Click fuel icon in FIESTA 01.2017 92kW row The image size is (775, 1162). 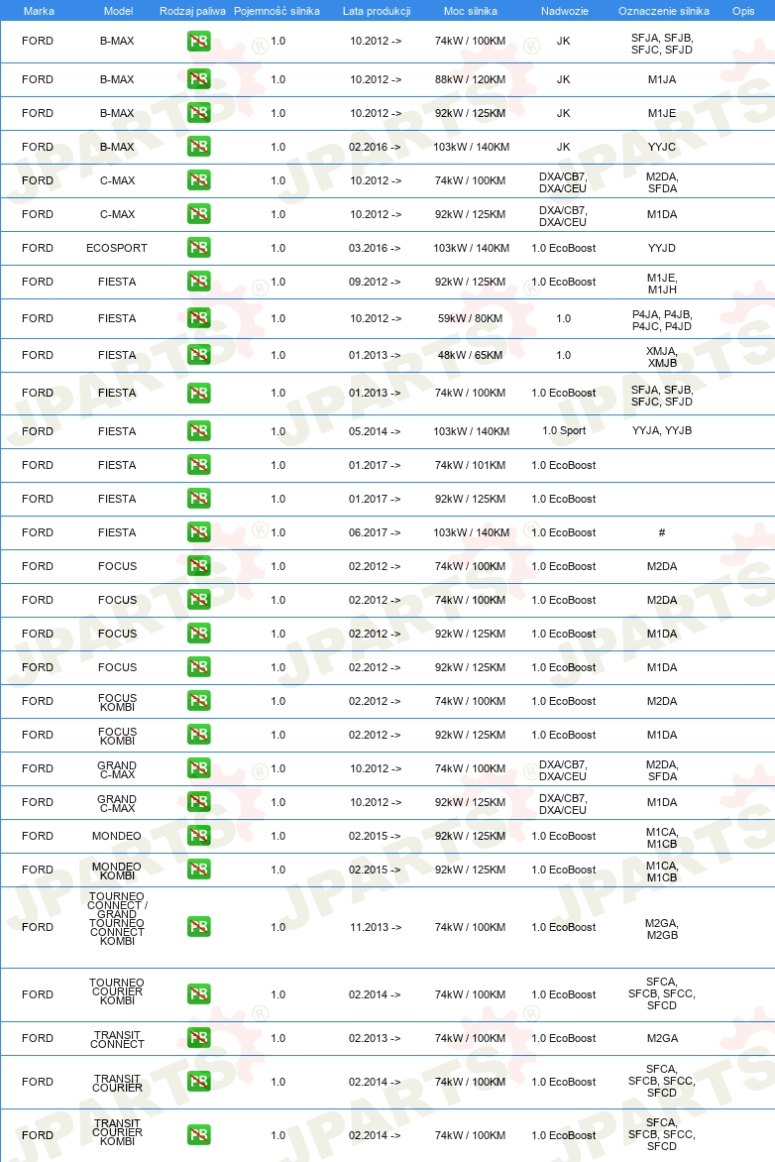coord(198,499)
